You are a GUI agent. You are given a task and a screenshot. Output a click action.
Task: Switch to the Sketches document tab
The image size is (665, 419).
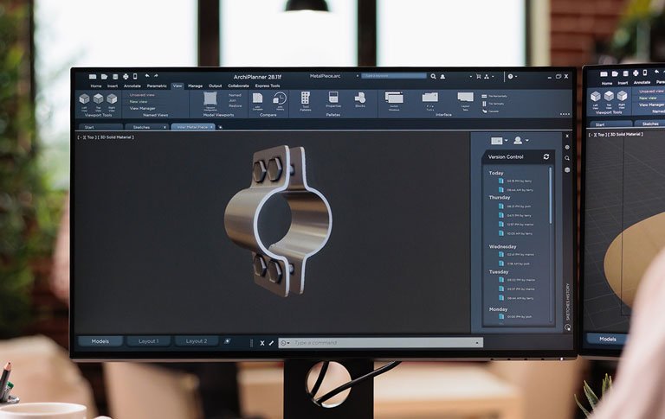coord(141,126)
